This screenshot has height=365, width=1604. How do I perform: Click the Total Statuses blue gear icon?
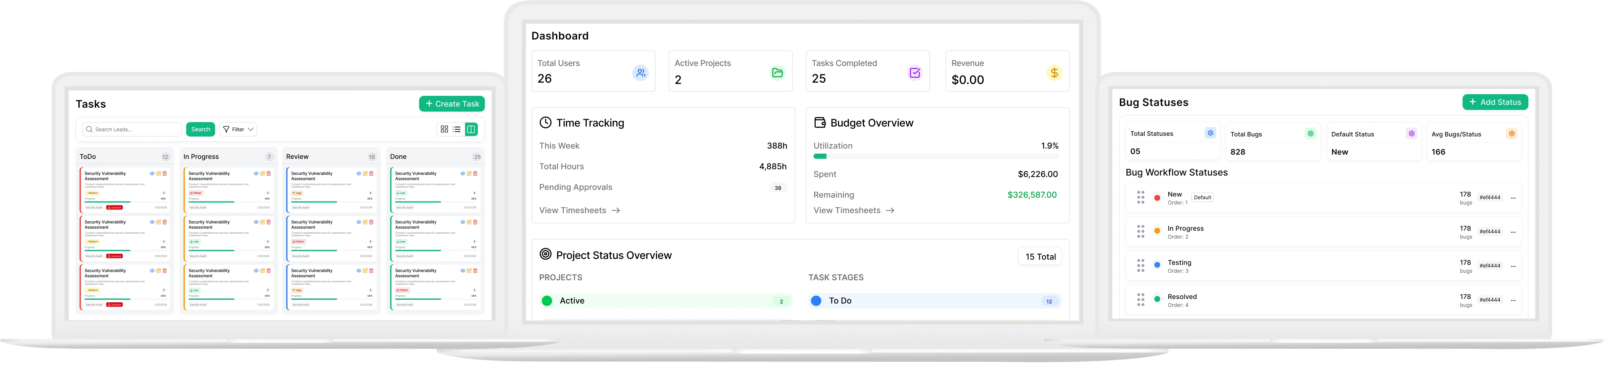point(1210,133)
